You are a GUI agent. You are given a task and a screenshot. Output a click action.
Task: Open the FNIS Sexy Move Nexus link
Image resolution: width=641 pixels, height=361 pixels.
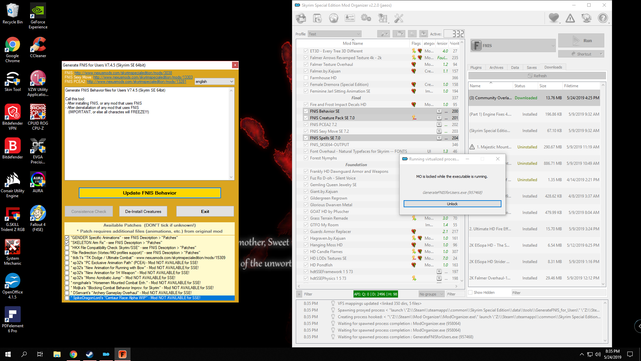pyautogui.click(x=143, y=77)
